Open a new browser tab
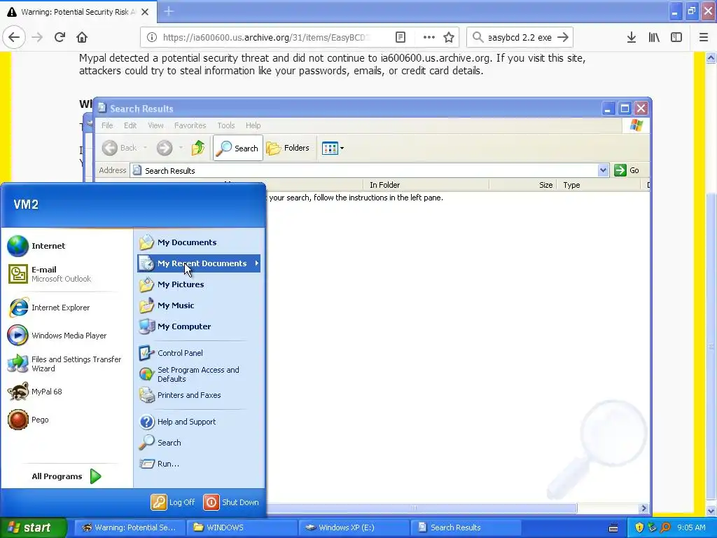 (x=169, y=11)
